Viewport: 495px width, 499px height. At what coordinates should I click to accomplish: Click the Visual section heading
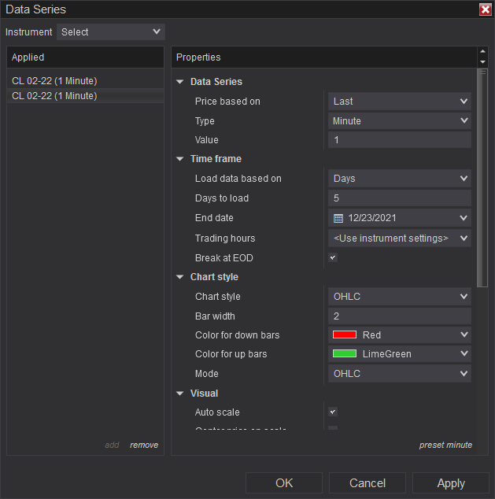pos(205,394)
